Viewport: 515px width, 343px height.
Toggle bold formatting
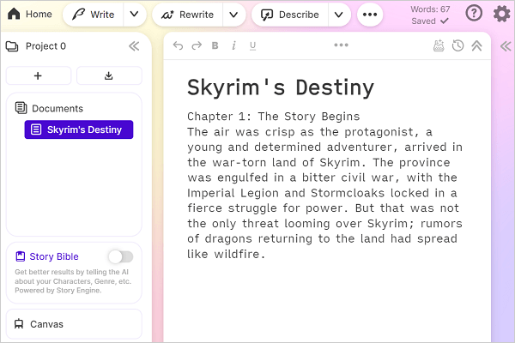215,45
